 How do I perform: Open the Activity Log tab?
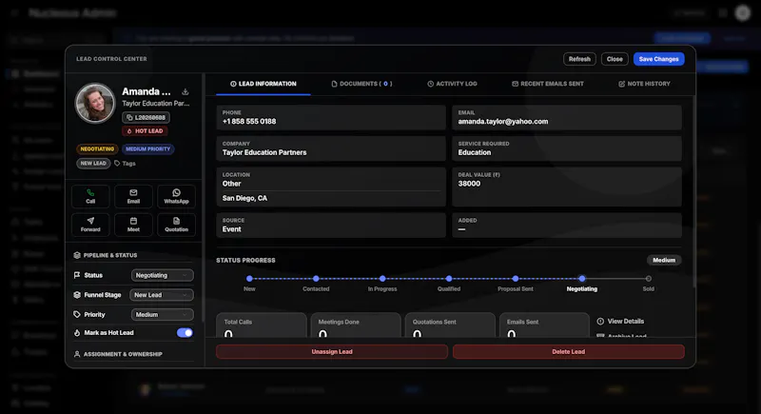point(452,84)
